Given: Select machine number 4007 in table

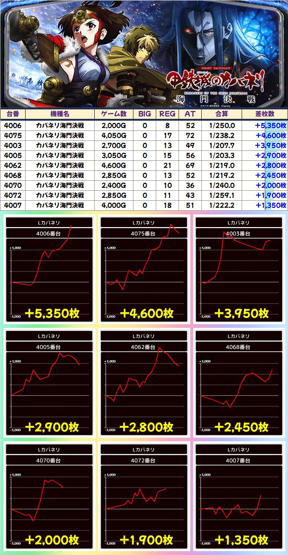Looking at the screenshot, I should click(x=13, y=205).
